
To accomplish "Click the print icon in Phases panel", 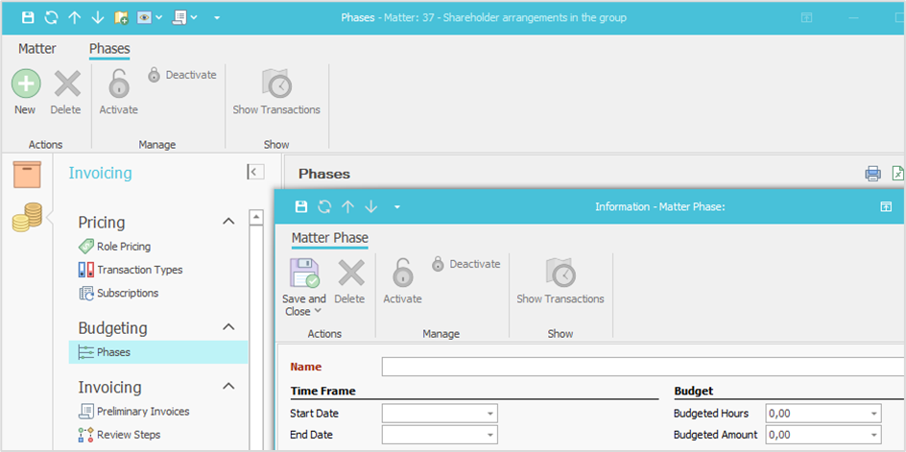I will click(x=872, y=174).
